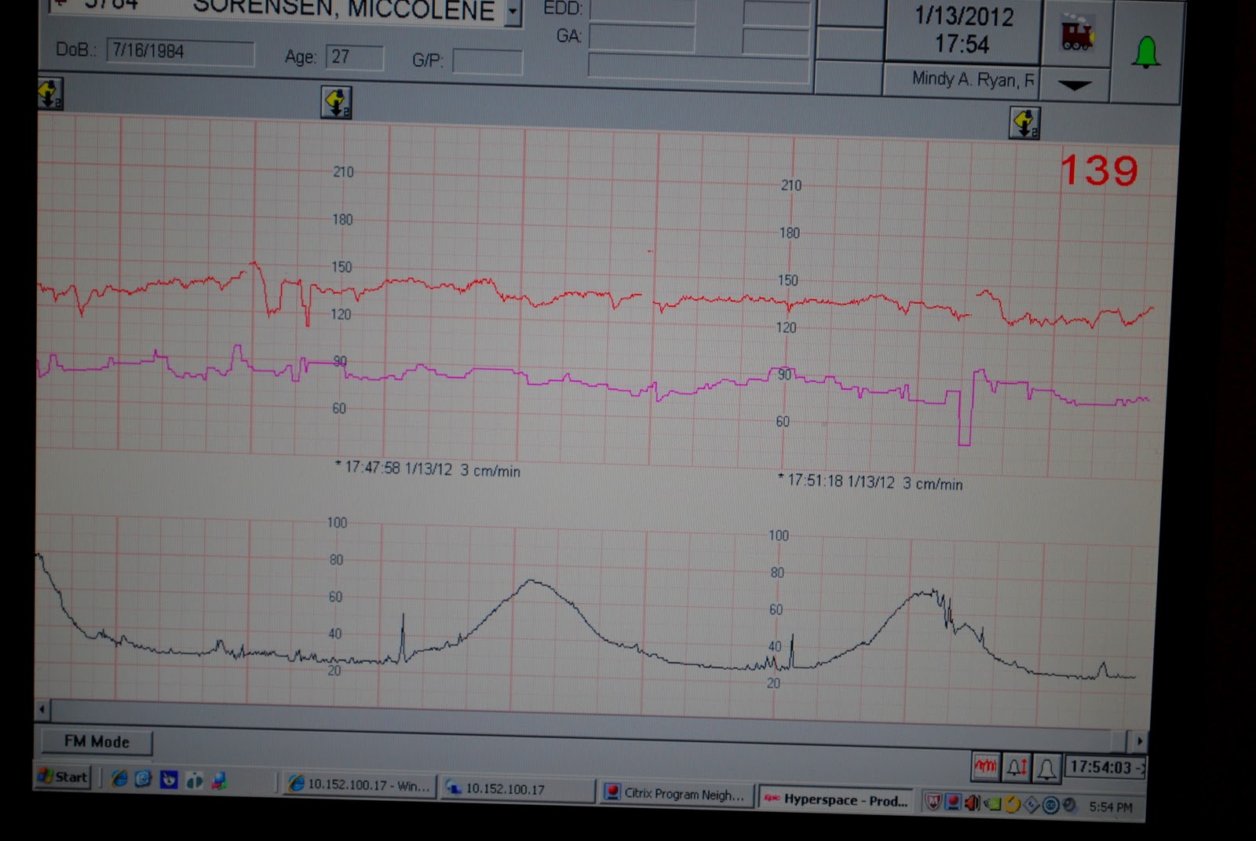Click the volume speaker tray icon
This screenshot has width=1256, height=841.
(x=973, y=803)
